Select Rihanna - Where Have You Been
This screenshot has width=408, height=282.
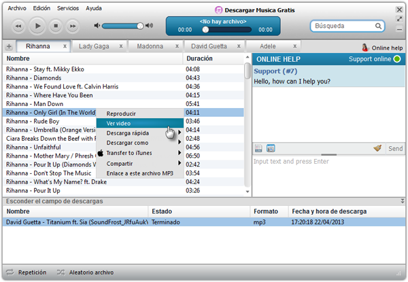click(123, 95)
